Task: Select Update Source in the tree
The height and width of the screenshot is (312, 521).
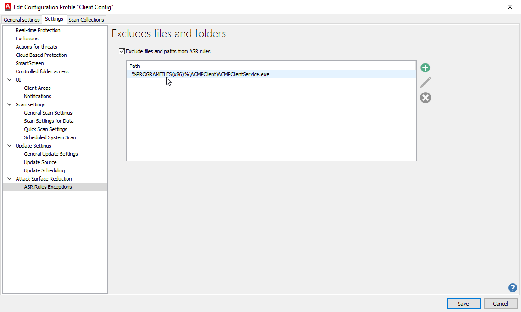Action: [40, 162]
